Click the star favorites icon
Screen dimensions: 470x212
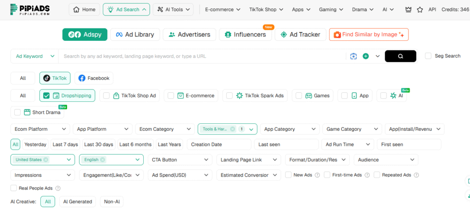point(420,10)
